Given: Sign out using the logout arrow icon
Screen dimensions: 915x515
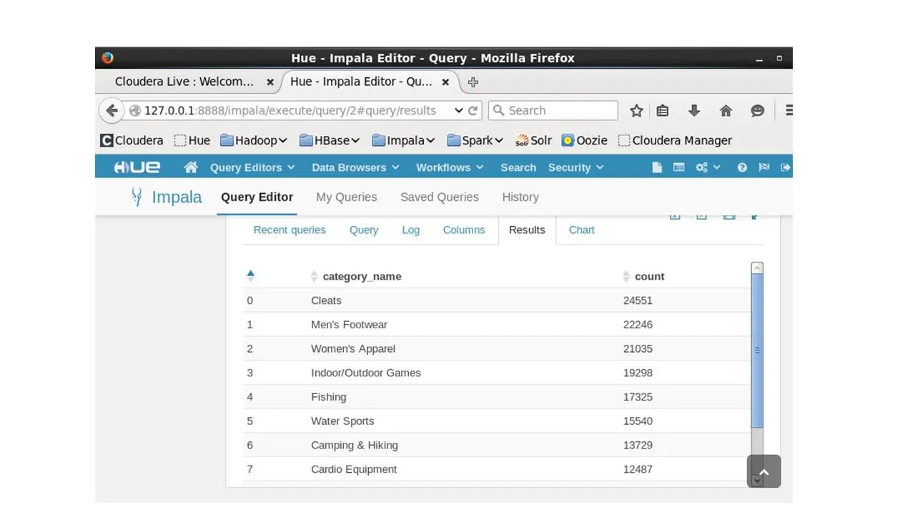Looking at the screenshot, I should coord(786,167).
